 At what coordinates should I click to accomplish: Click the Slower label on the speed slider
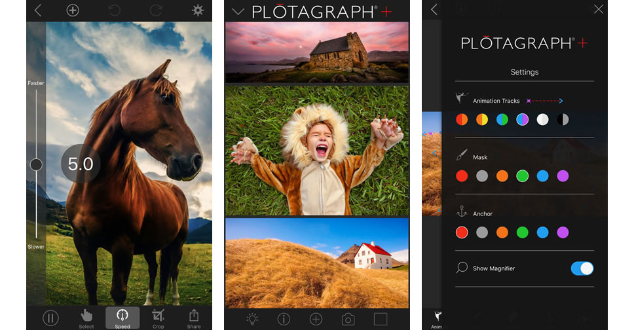[36, 247]
